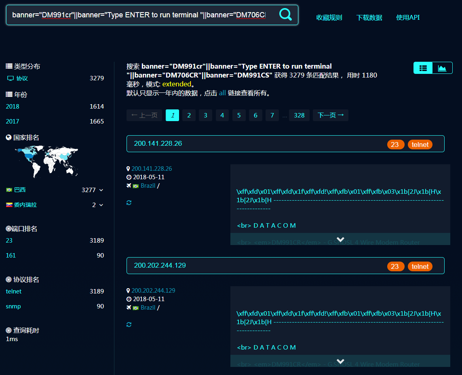Click IP link 200.141.228.26 under pin
The width and height of the screenshot is (462, 375).
point(152,169)
